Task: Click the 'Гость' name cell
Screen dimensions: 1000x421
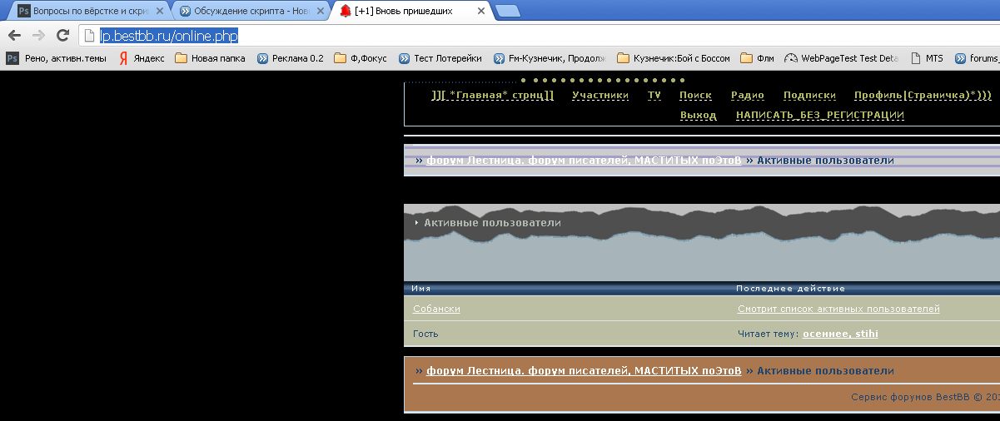Action: click(x=425, y=334)
